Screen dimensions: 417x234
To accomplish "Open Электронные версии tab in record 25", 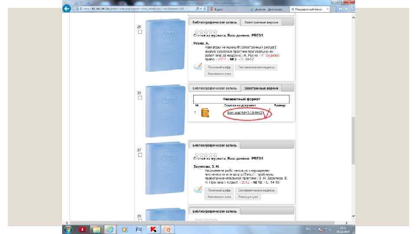I will (261, 22).
